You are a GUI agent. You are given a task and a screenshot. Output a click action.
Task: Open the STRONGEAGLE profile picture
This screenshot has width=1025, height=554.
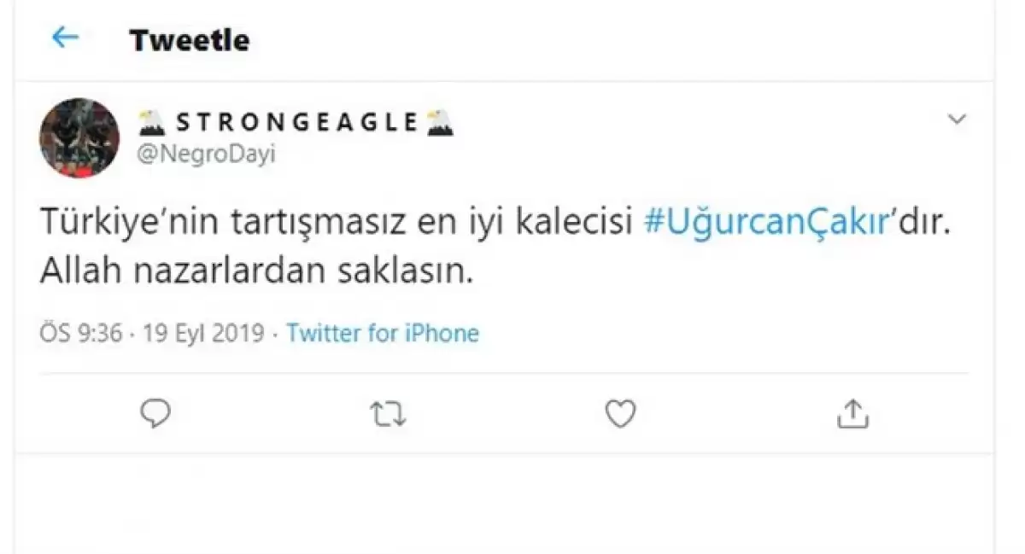click(x=80, y=137)
